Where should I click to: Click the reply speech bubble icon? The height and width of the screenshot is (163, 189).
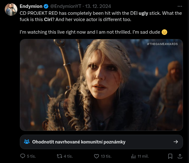click(23, 156)
